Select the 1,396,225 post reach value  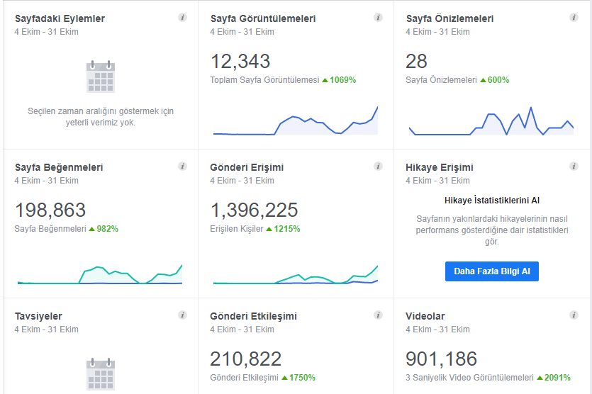(254, 210)
